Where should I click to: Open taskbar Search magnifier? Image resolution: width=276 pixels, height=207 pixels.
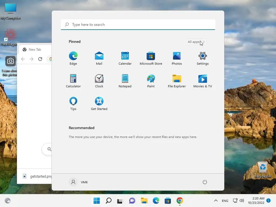(109, 201)
